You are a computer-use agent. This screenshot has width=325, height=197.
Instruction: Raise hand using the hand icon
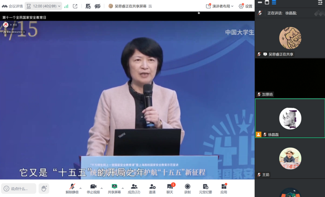pyautogui.click(x=44, y=188)
